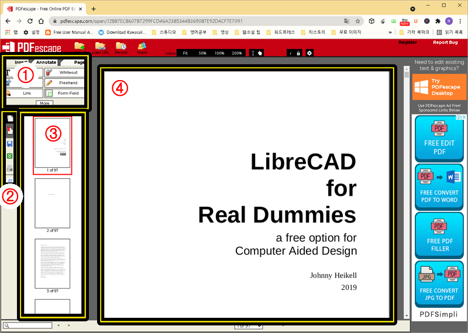Click the PDFescape logo
The width and height of the screenshot is (468, 333).
(x=32, y=47)
